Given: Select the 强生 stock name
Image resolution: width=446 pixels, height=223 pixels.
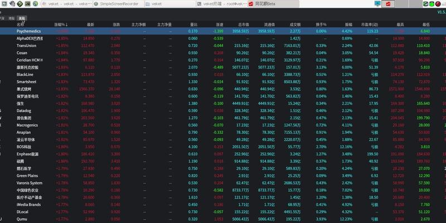Looking at the screenshot, I should click(x=20, y=104).
